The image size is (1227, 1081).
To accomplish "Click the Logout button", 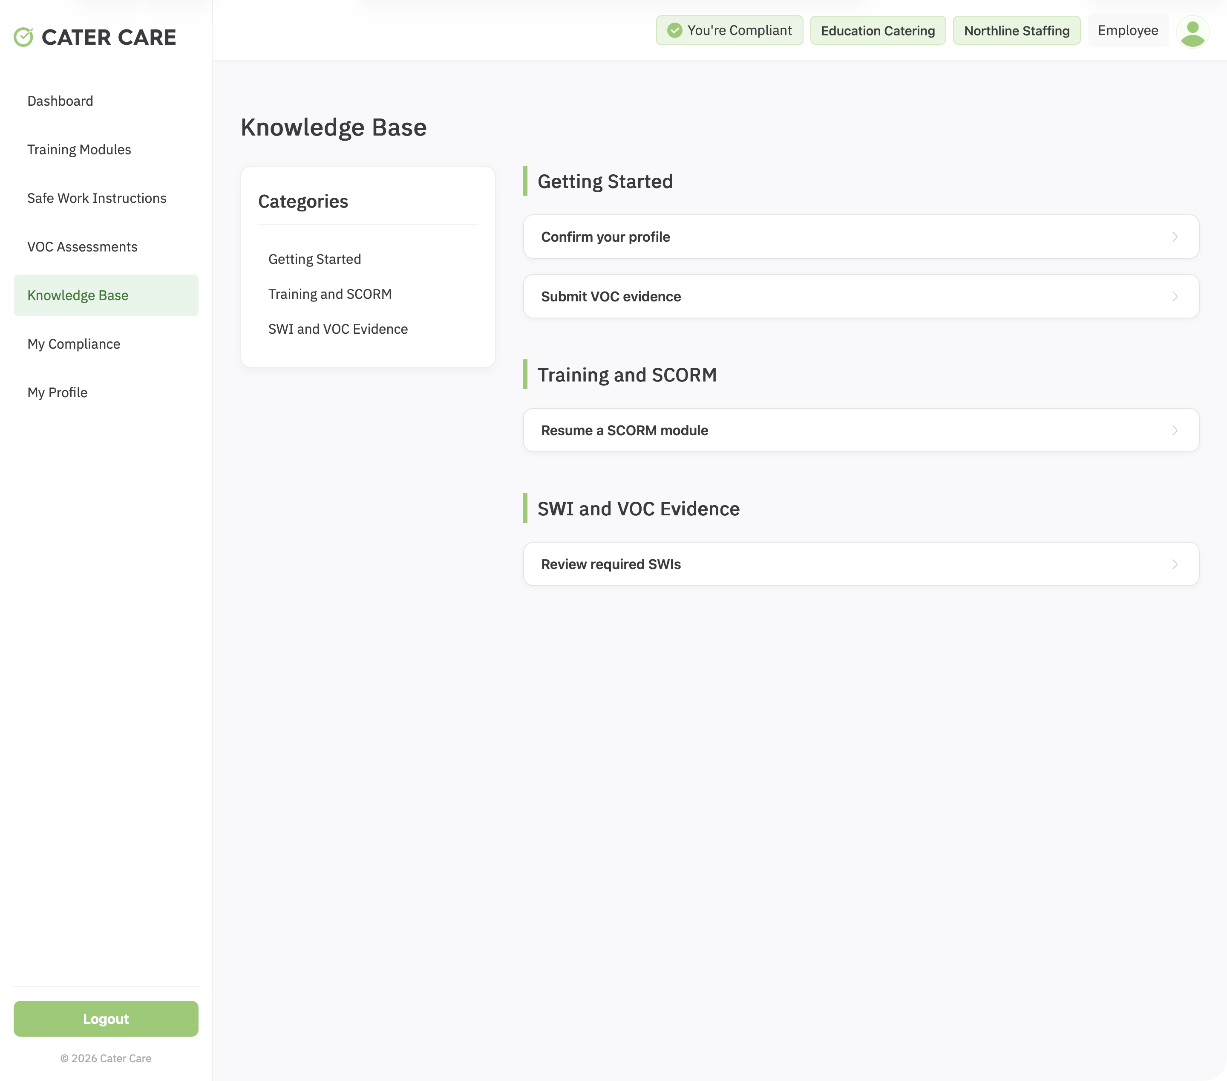I will [x=106, y=1019].
